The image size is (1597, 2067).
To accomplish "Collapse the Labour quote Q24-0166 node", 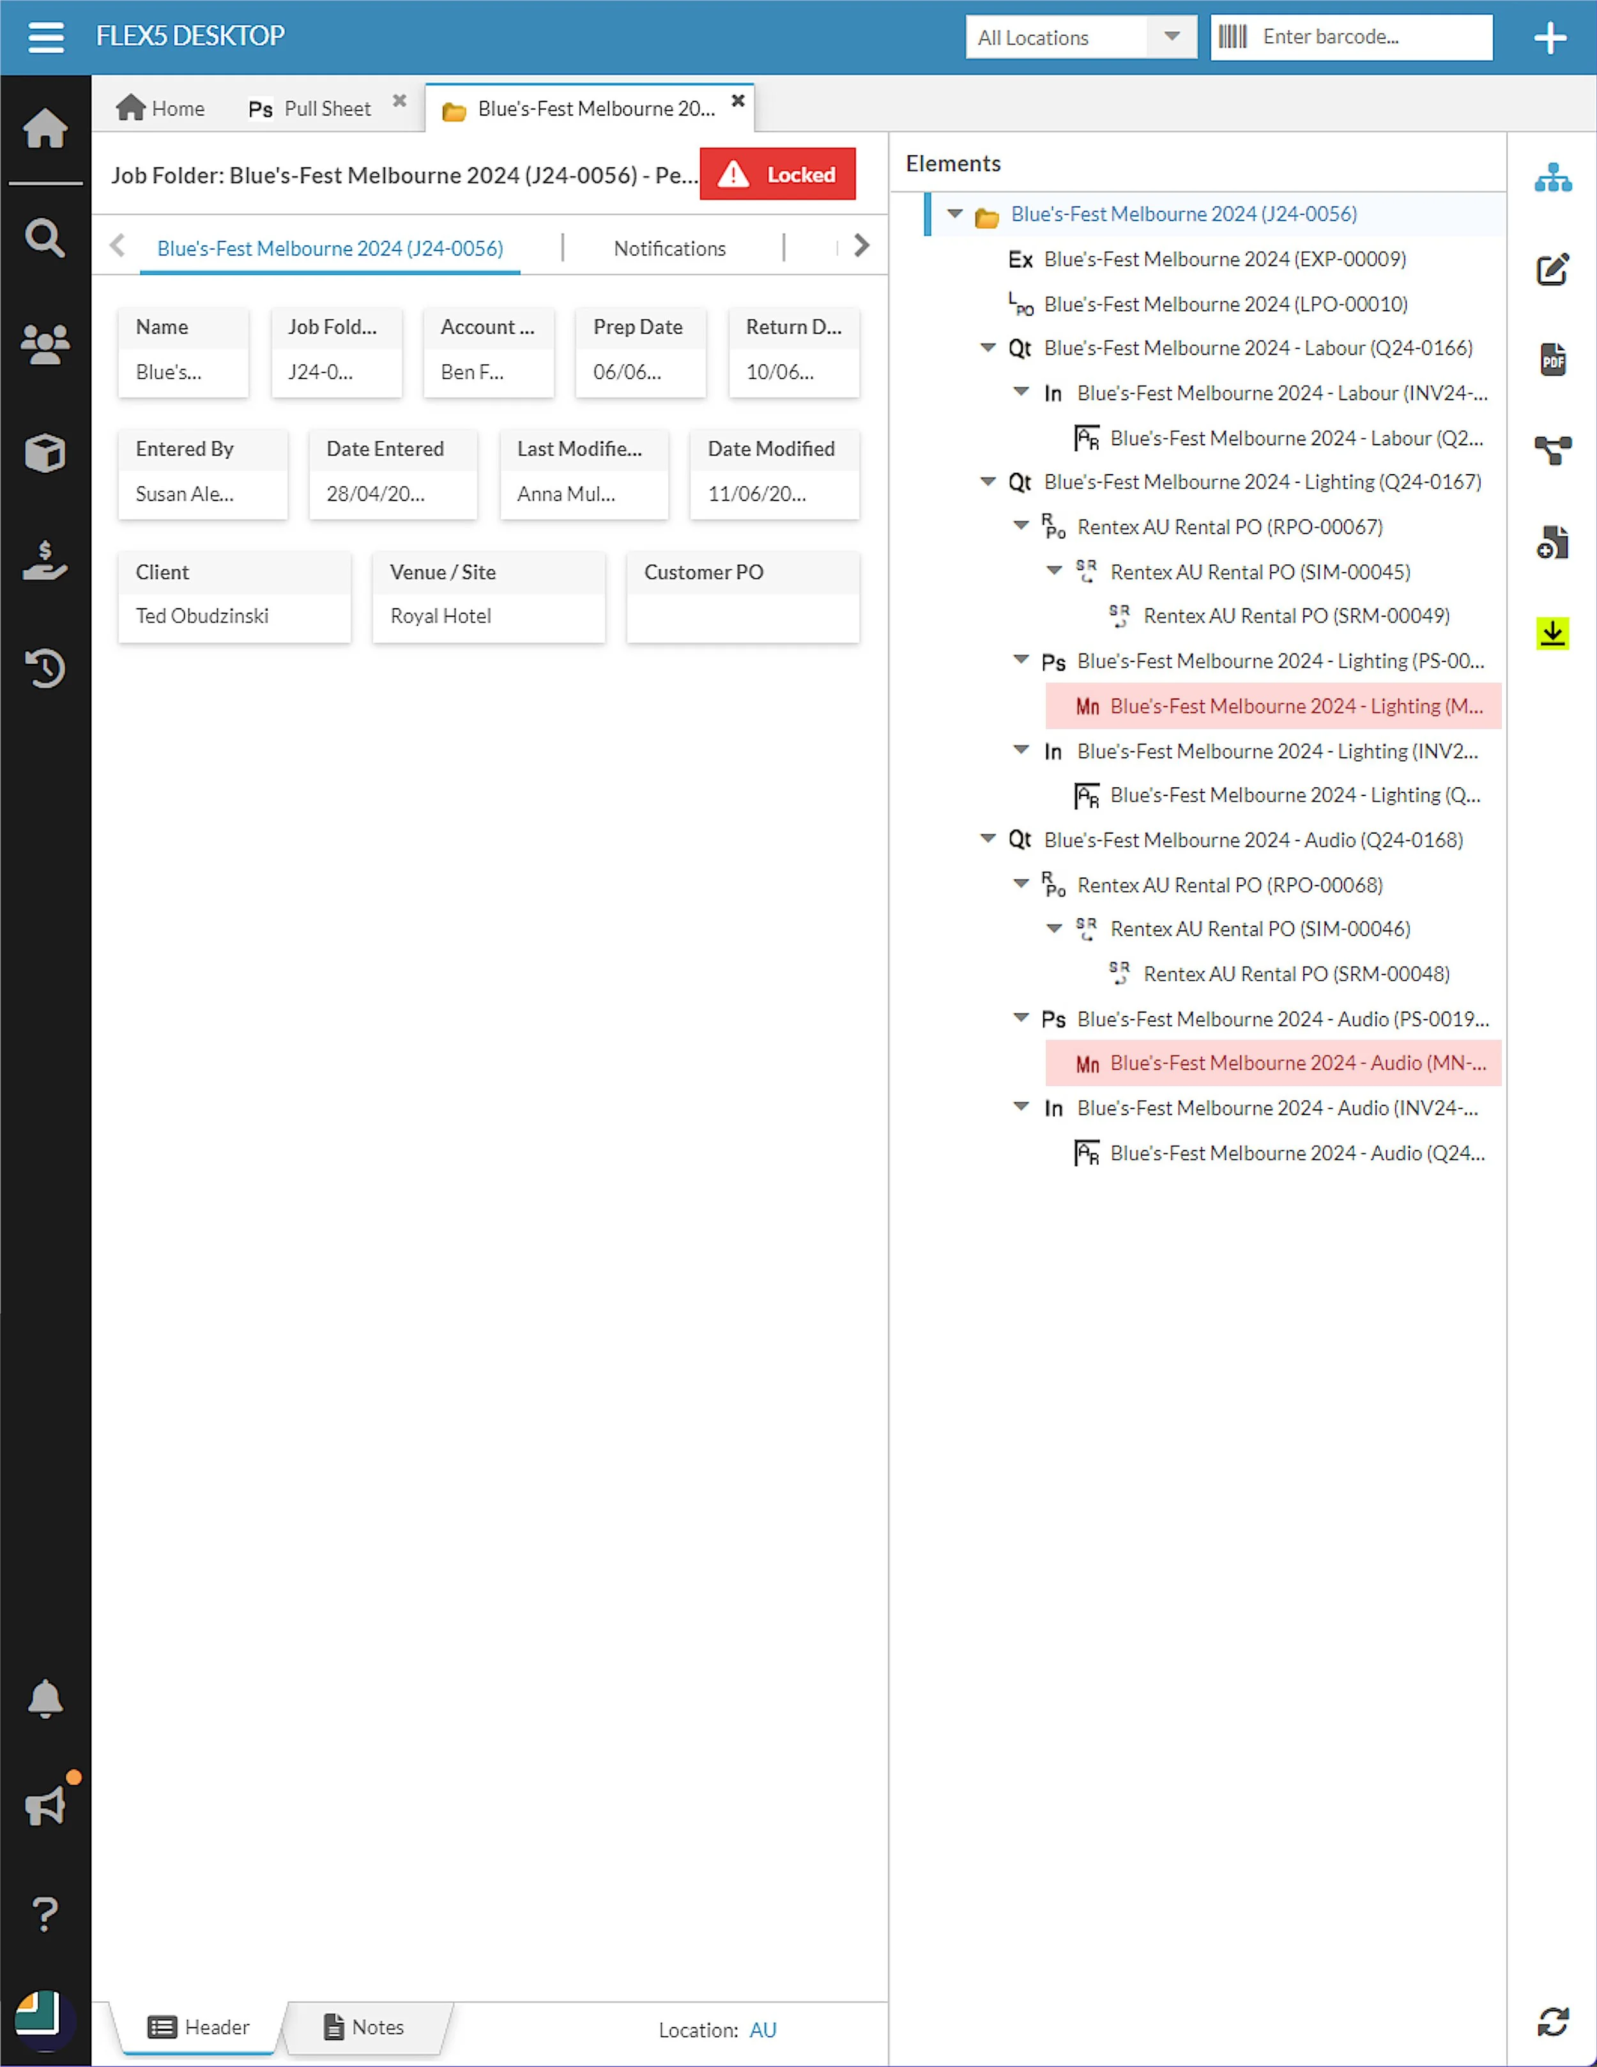I will 988,348.
